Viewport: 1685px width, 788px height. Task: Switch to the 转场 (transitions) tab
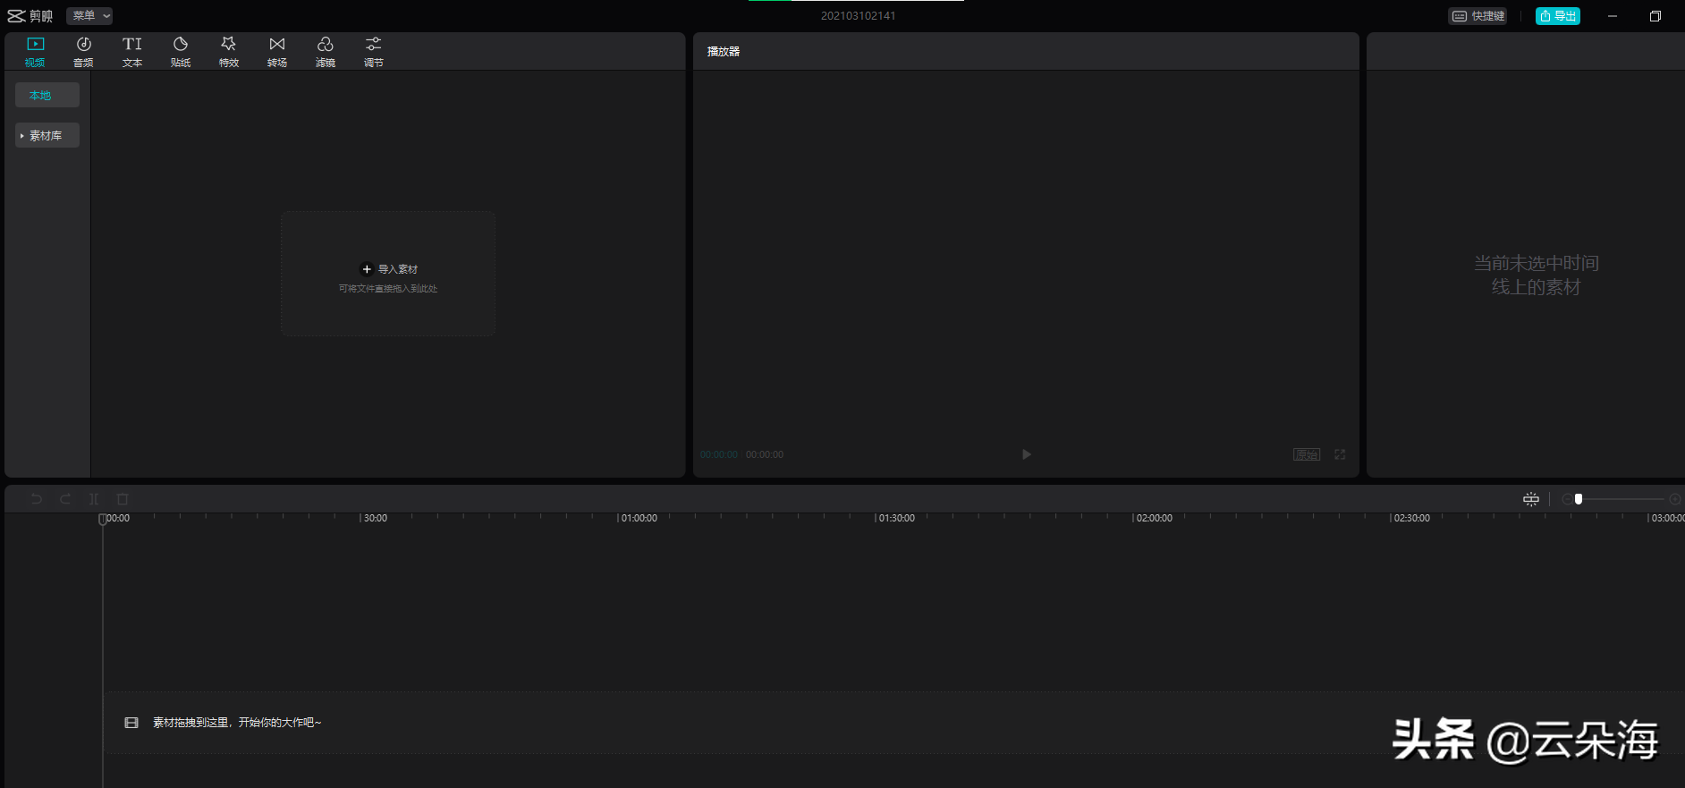click(x=277, y=52)
